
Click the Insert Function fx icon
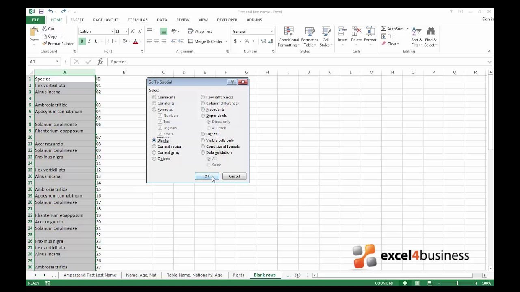tap(100, 62)
